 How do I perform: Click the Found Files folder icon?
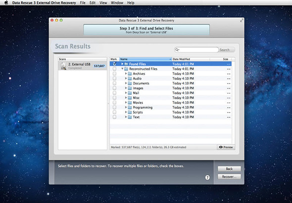[126, 64]
